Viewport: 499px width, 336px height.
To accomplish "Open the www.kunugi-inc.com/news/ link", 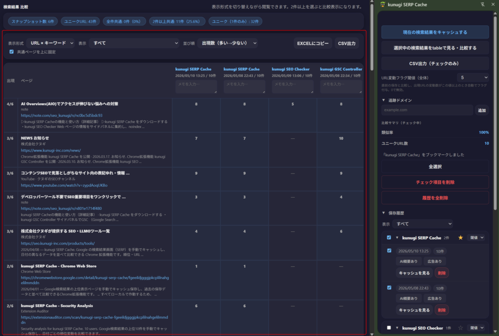I will coord(51,150).
